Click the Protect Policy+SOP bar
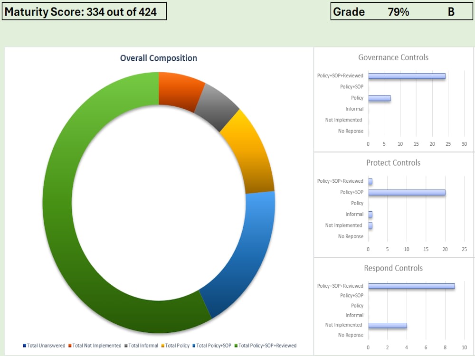The height and width of the screenshot is (356, 475). tap(406, 192)
